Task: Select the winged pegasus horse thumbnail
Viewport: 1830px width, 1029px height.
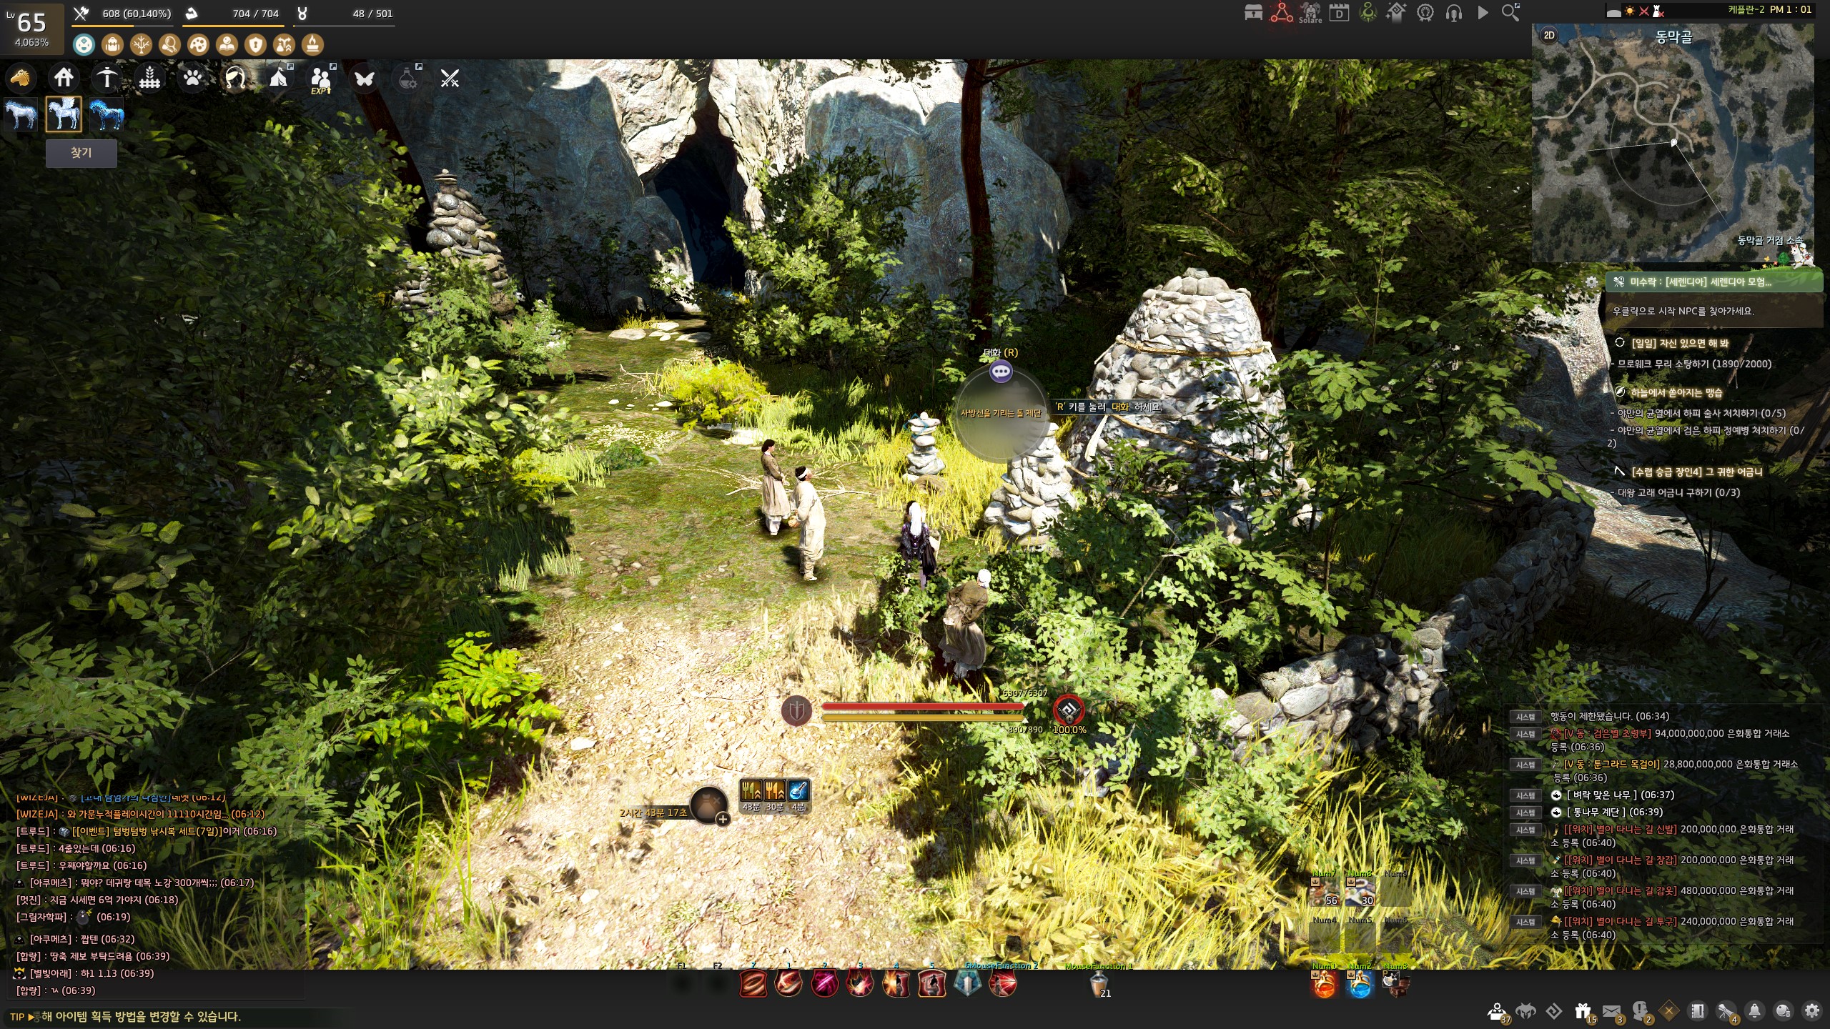Action: 64,114
